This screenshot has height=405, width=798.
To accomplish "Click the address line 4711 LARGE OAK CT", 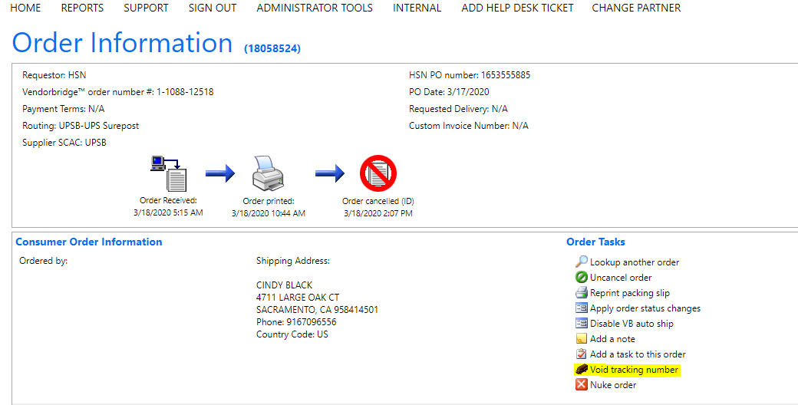I will (297, 297).
